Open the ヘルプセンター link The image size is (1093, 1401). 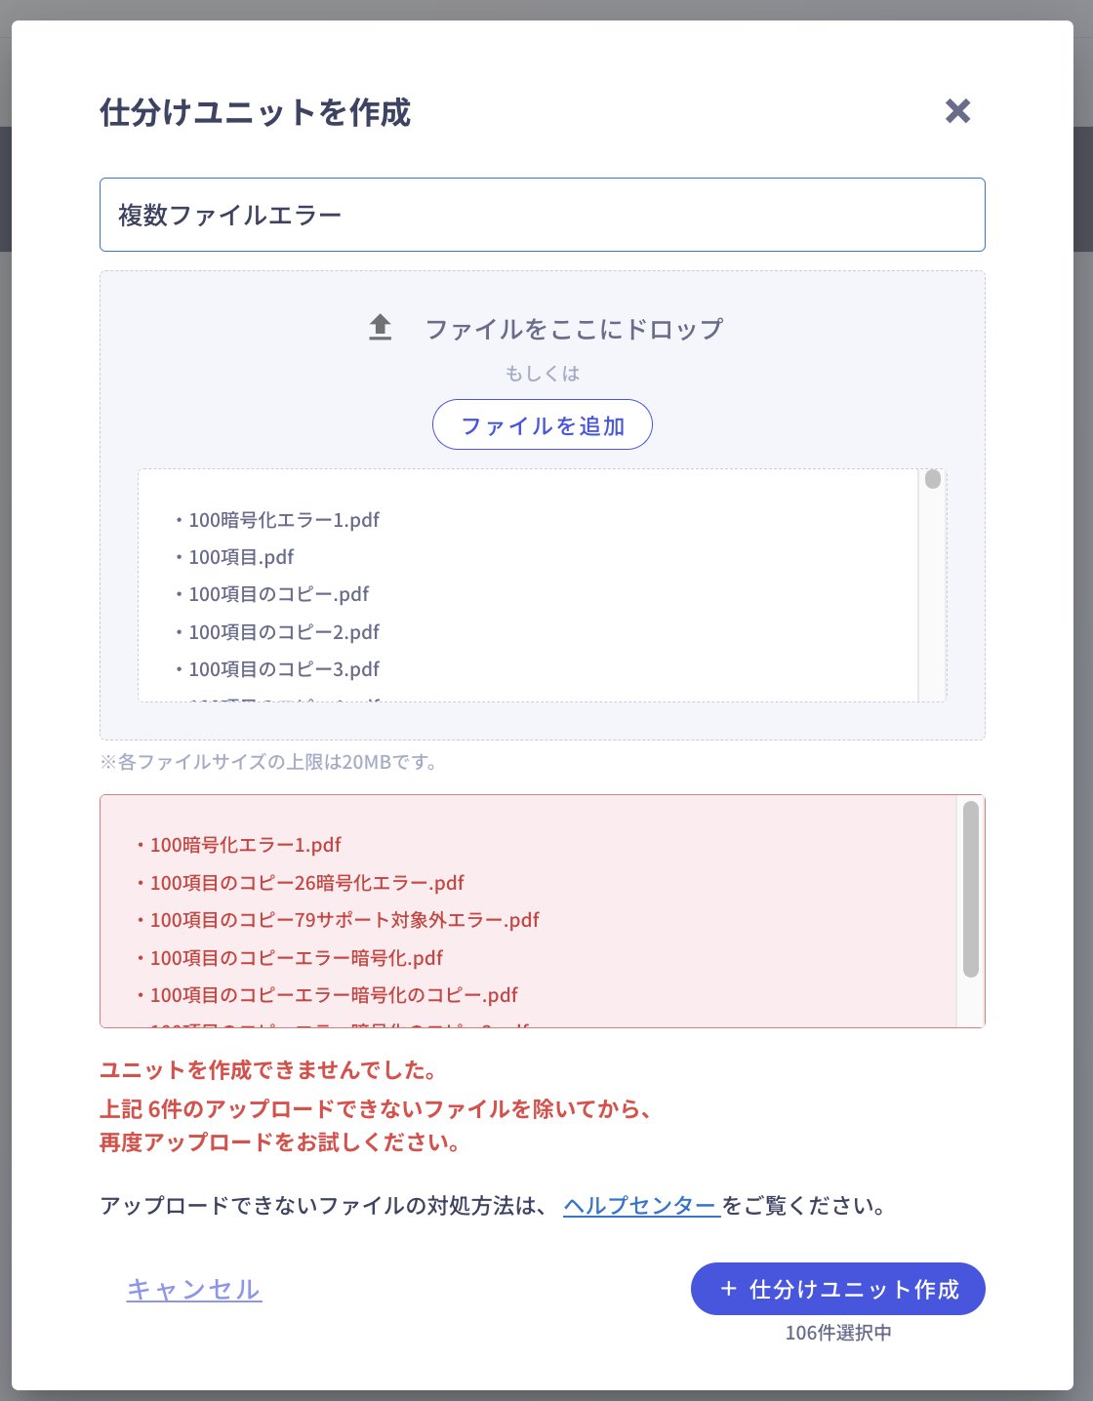click(x=640, y=1206)
